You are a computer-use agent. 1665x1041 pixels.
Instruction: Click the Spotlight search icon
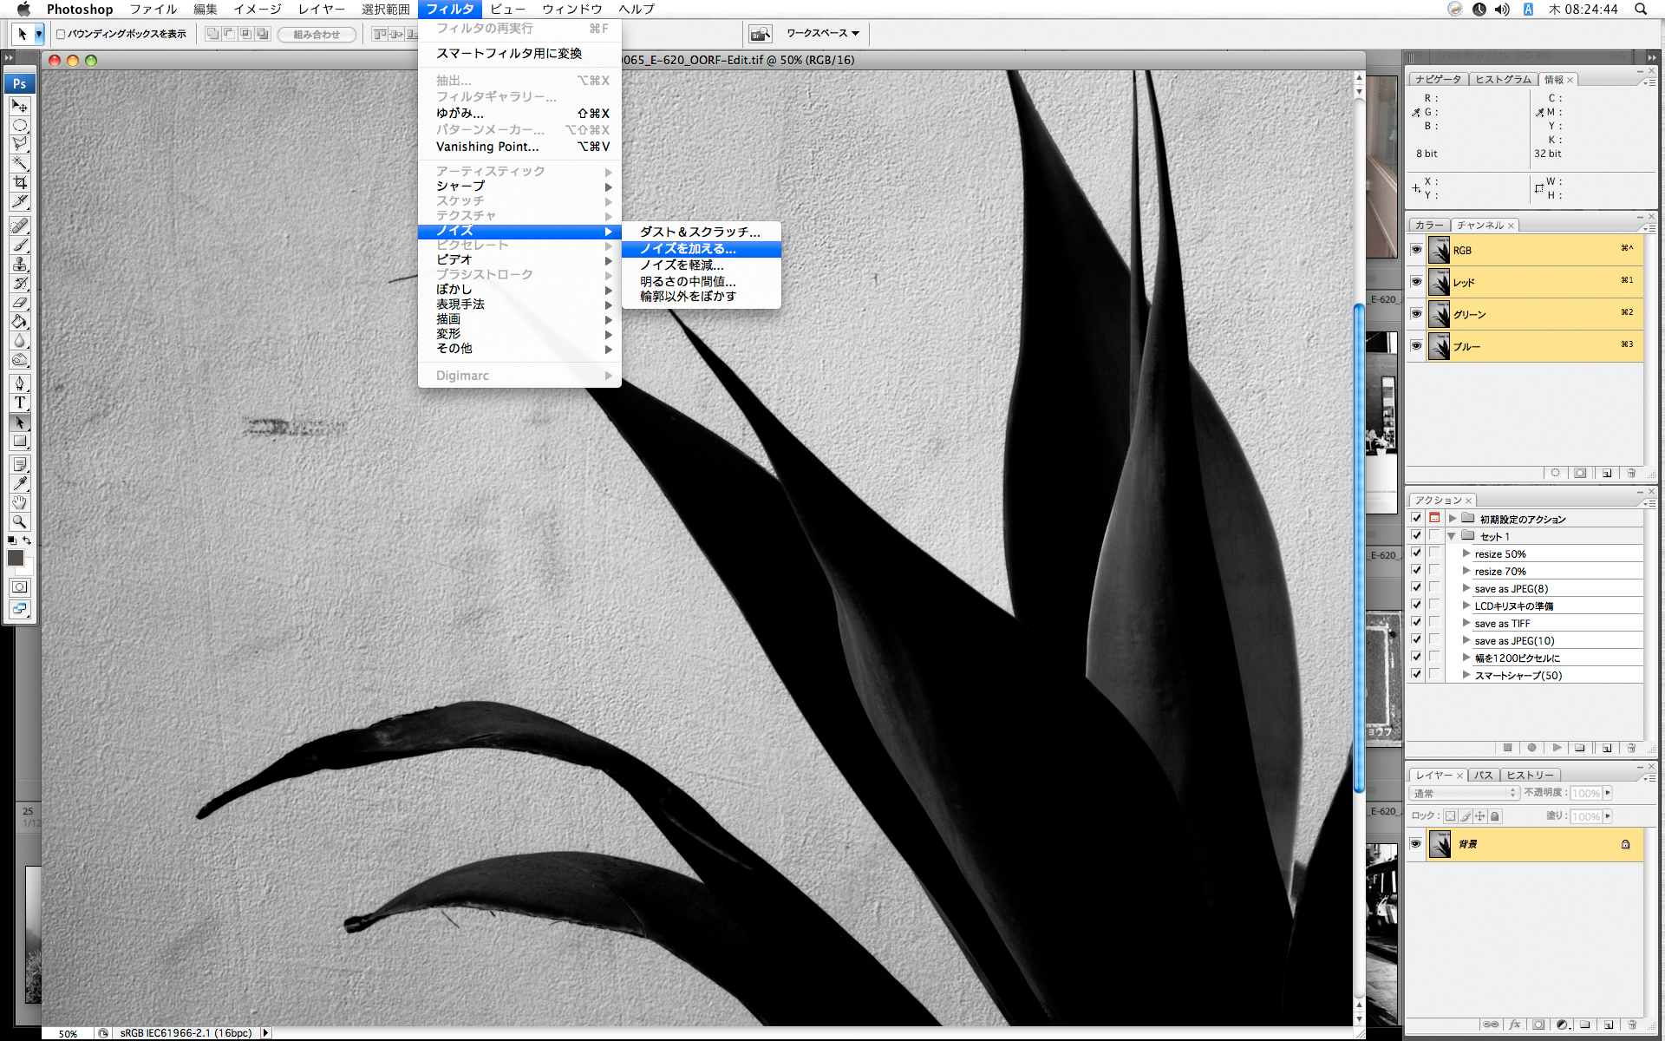coord(1641,9)
